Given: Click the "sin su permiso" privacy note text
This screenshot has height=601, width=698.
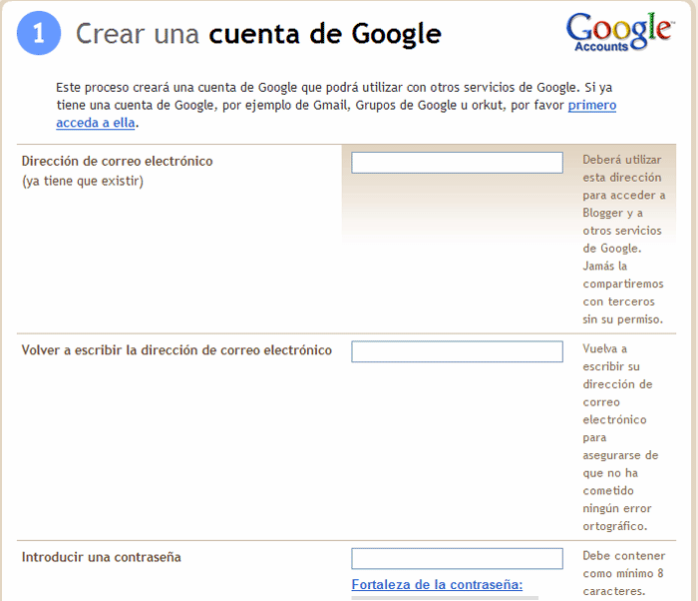Looking at the screenshot, I should pyautogui.click(x=622, y=319).
